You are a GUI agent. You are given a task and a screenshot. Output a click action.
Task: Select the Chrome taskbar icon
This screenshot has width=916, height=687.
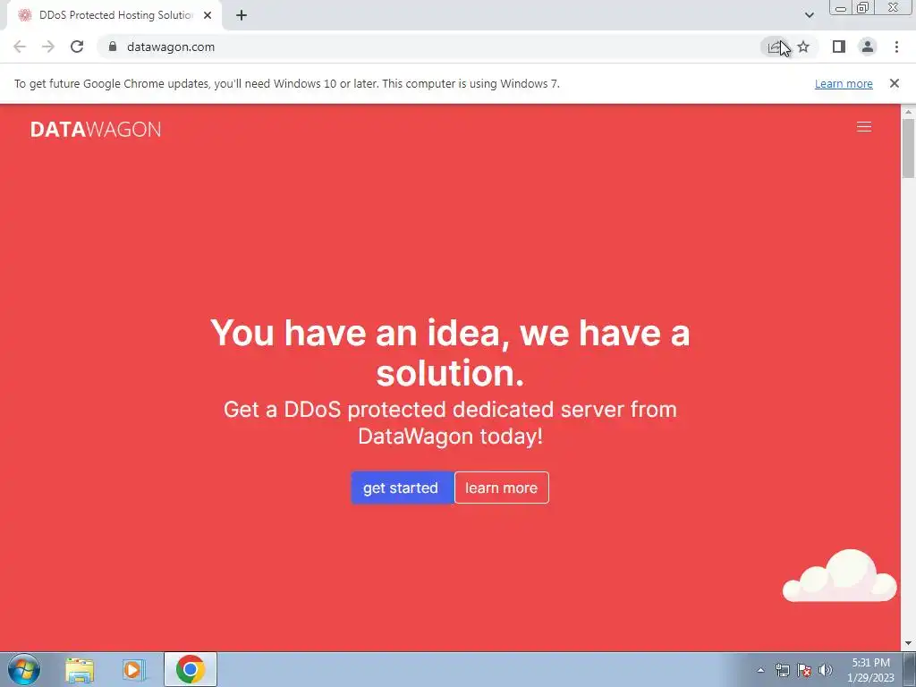(x=190, y=669)
